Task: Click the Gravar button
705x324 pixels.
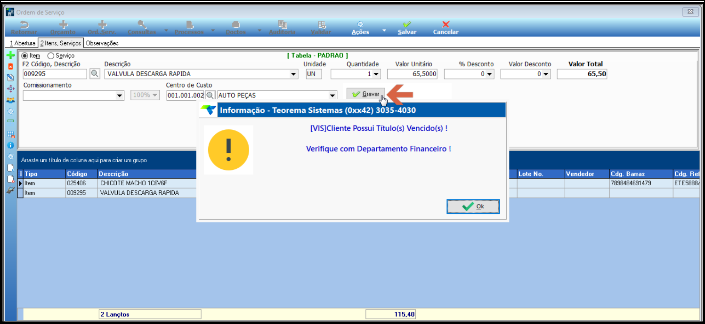Action: pyautogui.click(x=366, y=95)
